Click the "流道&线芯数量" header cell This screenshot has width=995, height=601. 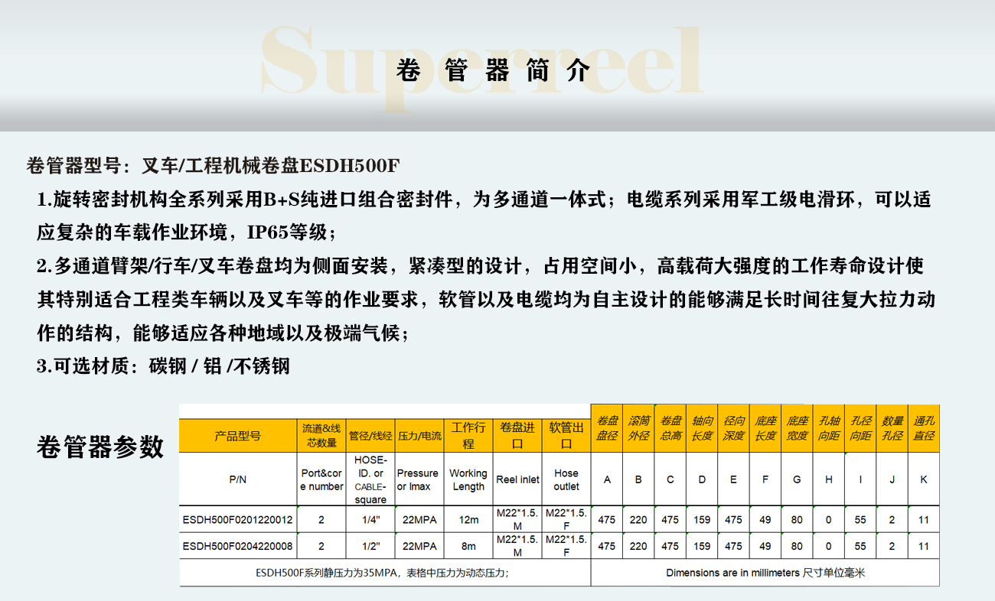[x=321, y=436]
